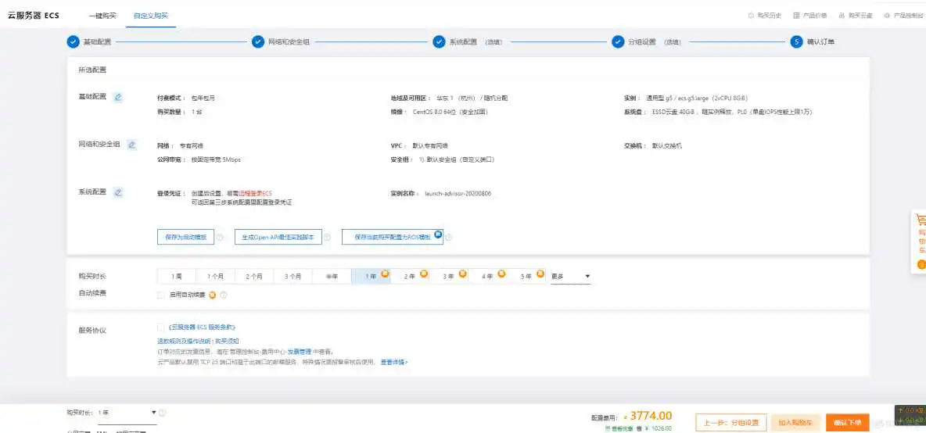926x433 pixels.
Task: Click the 查看优惠 text under price
Action: tap(621, 428)
